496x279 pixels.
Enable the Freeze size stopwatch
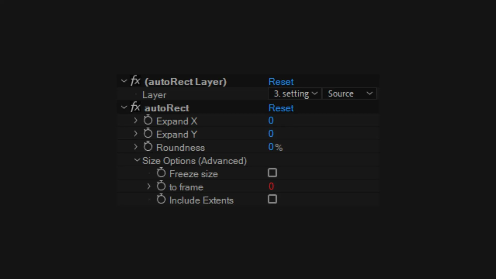click(x=161, y=173)
